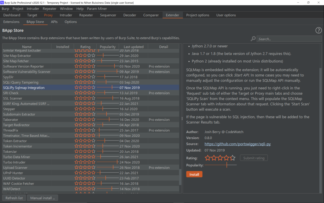Switch to the User options tab
Screen dimensions: 324x203
[x=226, y=15]
